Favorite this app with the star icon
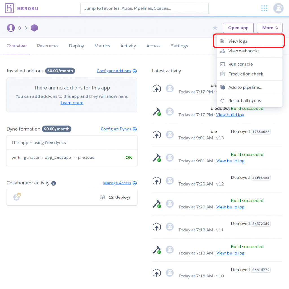 215,28
